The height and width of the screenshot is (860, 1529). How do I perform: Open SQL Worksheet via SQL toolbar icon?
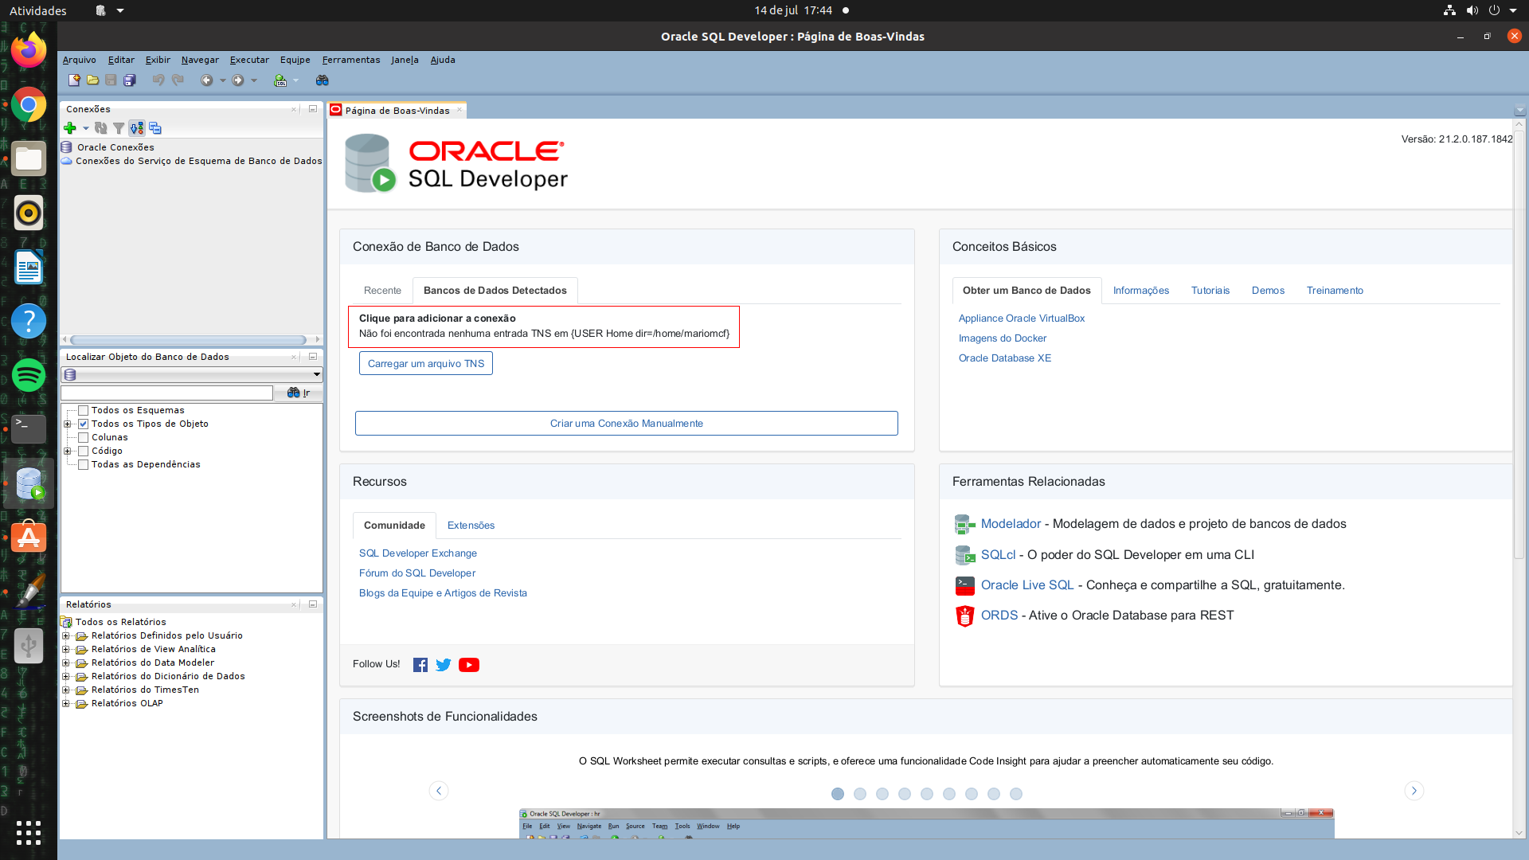click(280, 80)
